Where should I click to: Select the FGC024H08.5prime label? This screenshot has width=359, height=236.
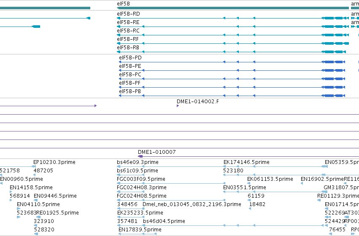click(142, 196)
